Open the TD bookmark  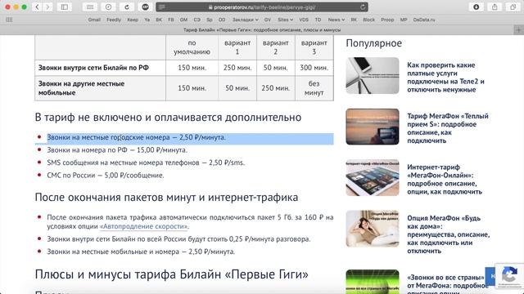[318, 20]
